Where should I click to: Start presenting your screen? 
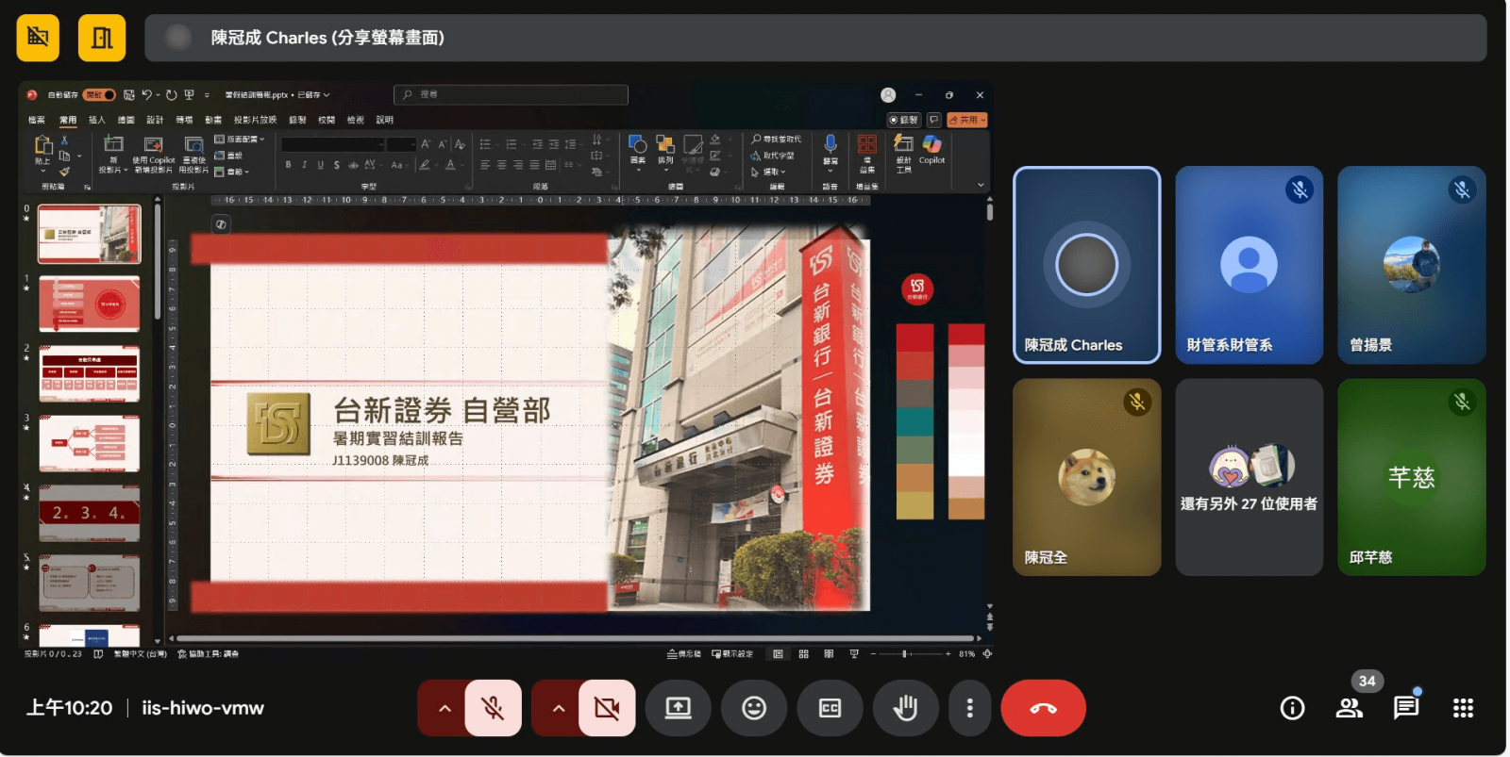click(679, 708)
